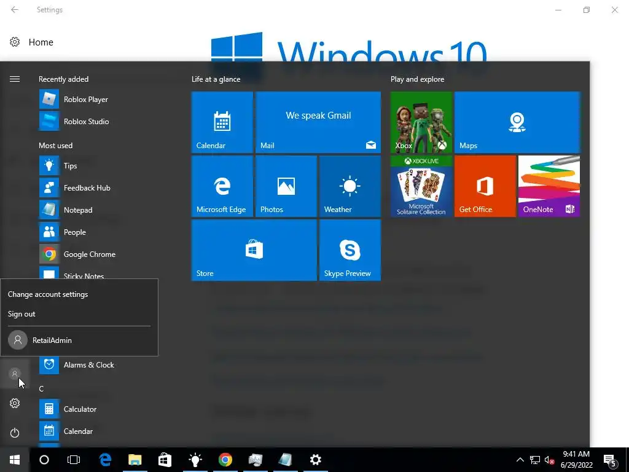The height and width of the screenshot is (472, 629).
Task: Open the Store tile
Action: pos(254,250)
